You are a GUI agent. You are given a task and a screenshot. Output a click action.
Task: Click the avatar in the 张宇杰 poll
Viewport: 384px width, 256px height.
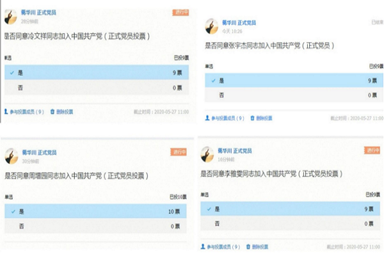click(212, 26)
